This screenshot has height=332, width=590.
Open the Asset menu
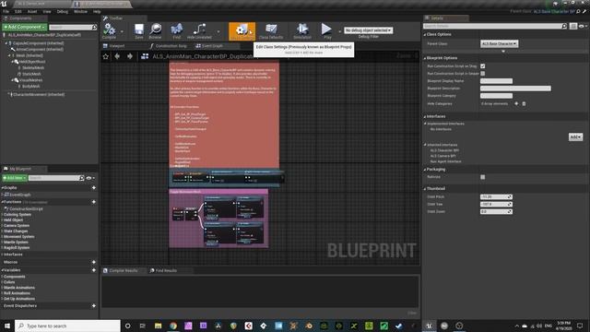pyautogui.click(x=32, y=12)
